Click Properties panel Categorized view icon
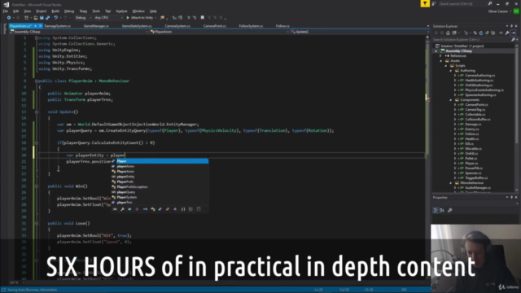Viewport: 521px width, 293px height. tap(436, 210)
